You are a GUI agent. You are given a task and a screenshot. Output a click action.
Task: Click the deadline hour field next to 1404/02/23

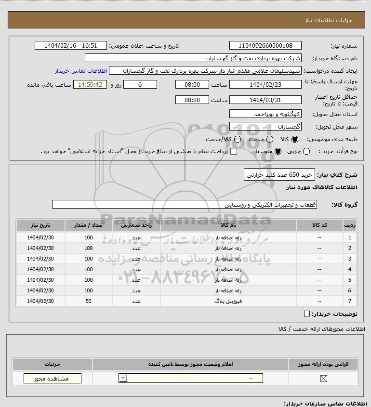(x=192, y=84)
